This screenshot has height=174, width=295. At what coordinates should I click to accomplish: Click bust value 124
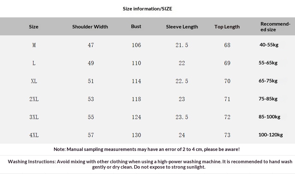tap(136, 117)
